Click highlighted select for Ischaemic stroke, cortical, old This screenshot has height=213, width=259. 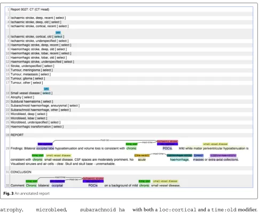click(58, 37)
